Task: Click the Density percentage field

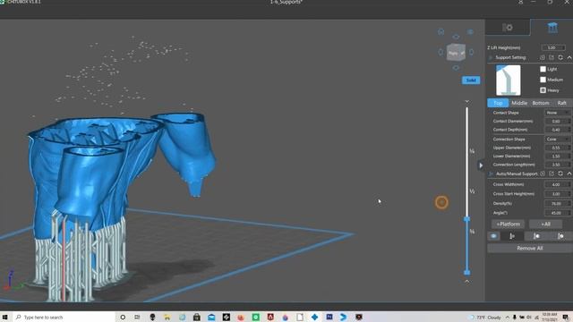Action: tap(557, 203)
